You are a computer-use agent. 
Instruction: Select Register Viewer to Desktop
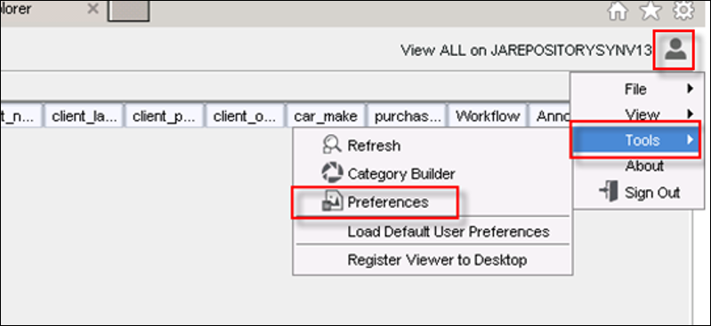(x=437, y=260)
